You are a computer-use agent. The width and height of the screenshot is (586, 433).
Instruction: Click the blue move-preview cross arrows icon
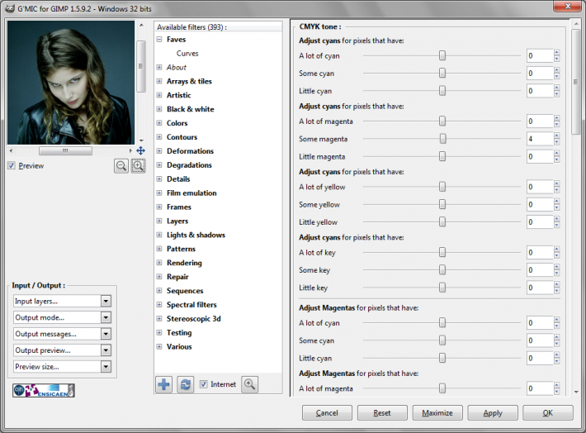tap(140, 150)
